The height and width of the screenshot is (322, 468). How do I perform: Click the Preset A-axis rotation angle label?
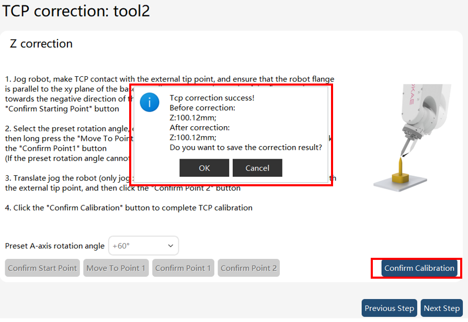tap(54, 246)
